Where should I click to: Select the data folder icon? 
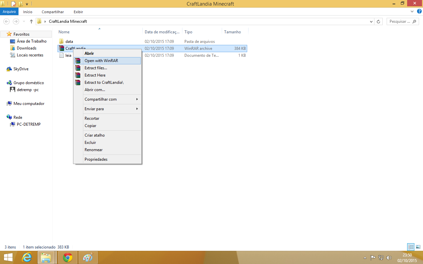coord(61,41)
